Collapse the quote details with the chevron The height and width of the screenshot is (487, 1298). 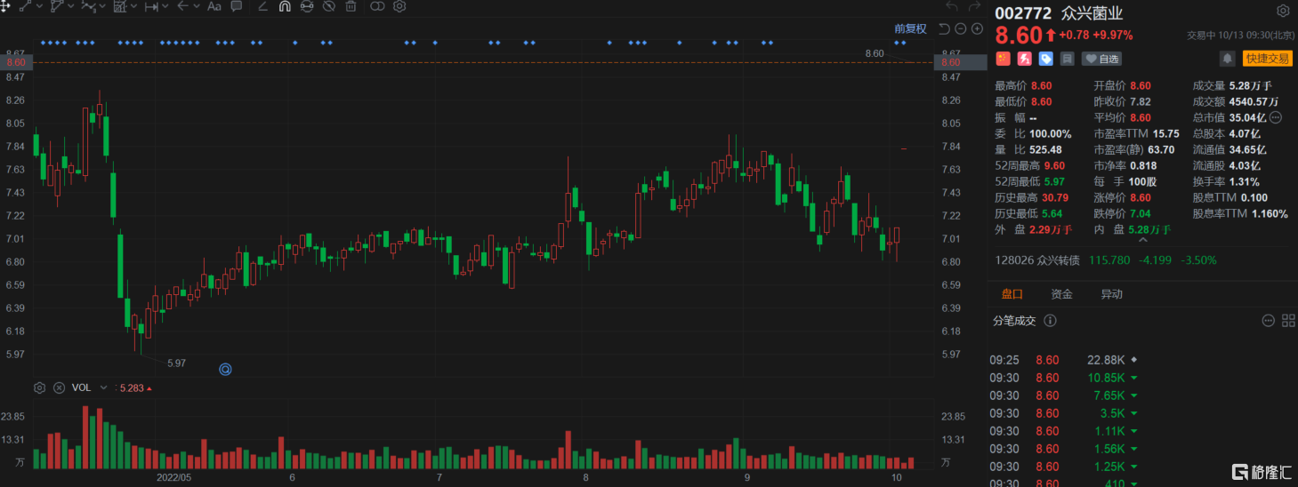tap(1142, 240)
